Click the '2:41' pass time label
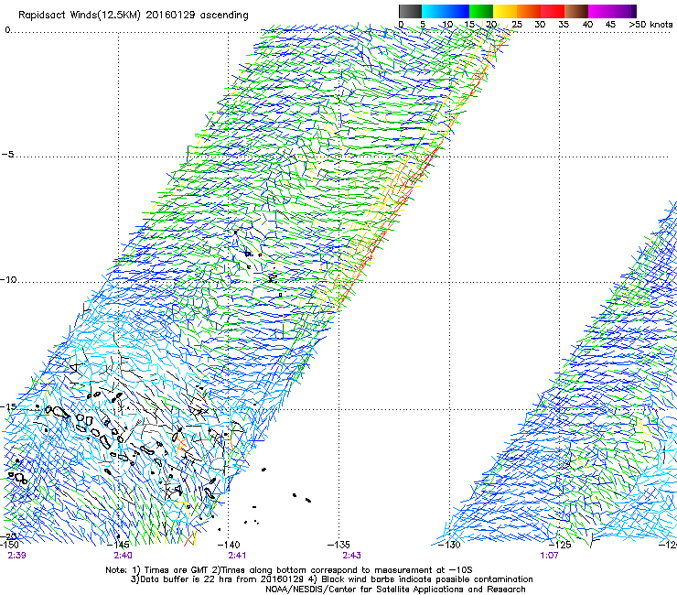The width and height of the screenshot is (677, 595). tap(237, 556)
